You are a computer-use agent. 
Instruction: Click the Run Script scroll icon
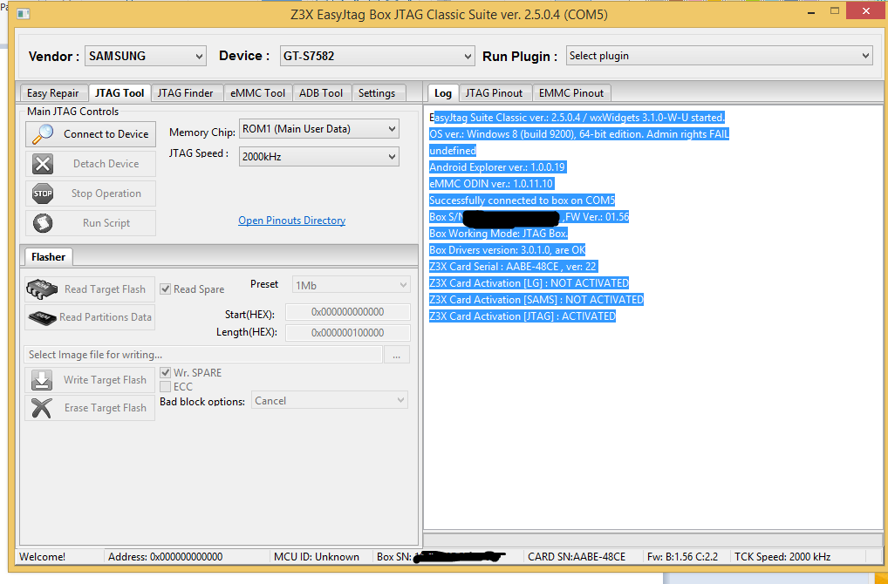click(43, 223)
